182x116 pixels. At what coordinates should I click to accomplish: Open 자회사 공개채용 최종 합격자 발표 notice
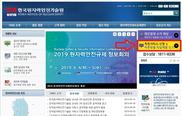tap(77, 107)
